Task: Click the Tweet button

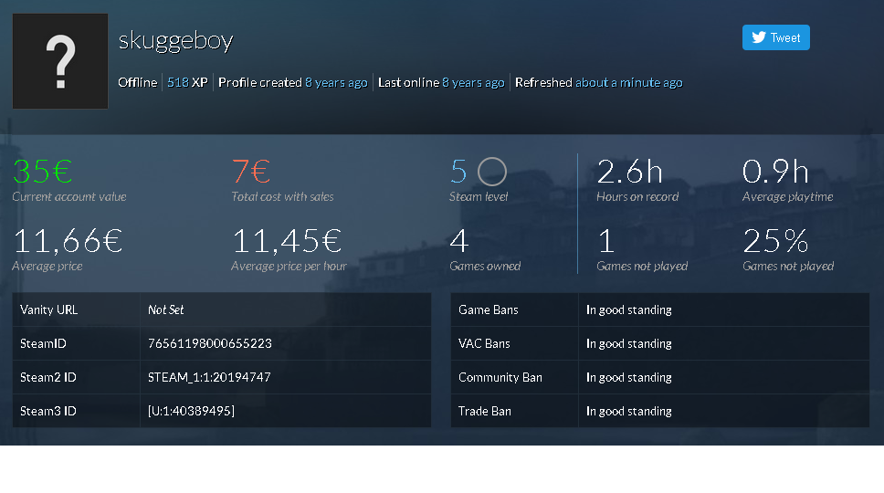Action: pyautogui.click(x=775, y=37)
